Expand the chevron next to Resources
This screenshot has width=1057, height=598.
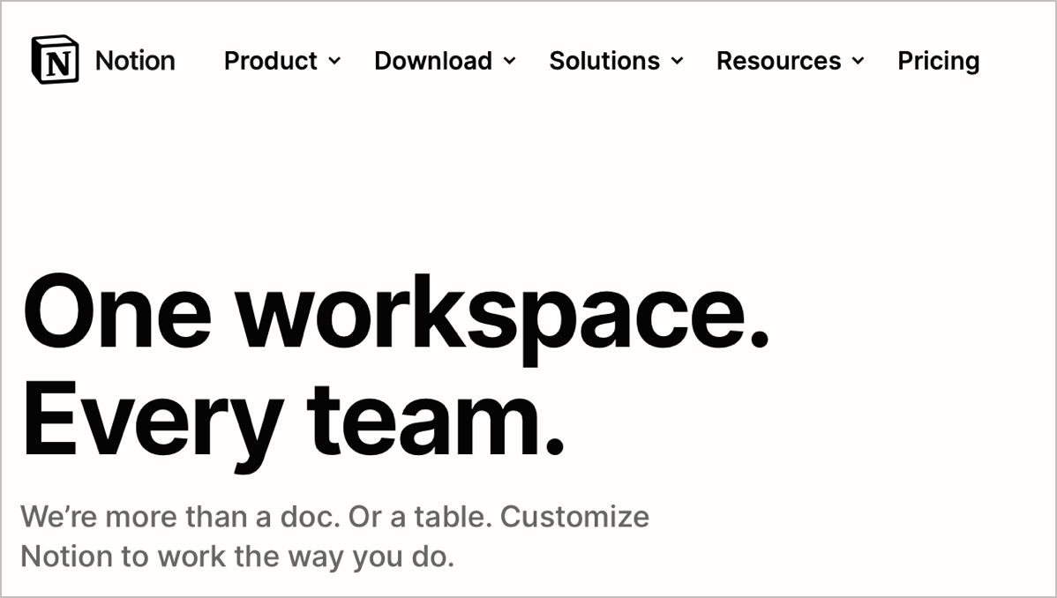click(x=858, y=62)
